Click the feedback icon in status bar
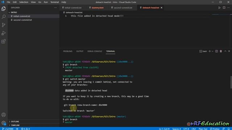Viewport: 232px width, 130px height. point(224,129)
